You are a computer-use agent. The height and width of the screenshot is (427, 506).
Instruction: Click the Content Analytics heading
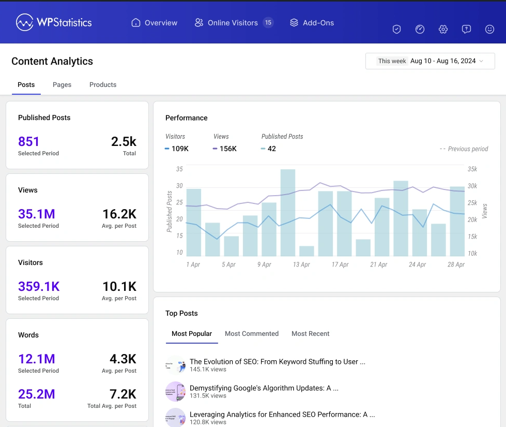pyautogui.click(x=52, y=61)
